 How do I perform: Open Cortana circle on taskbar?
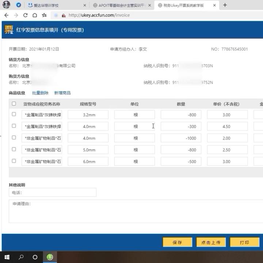(35, 257)
